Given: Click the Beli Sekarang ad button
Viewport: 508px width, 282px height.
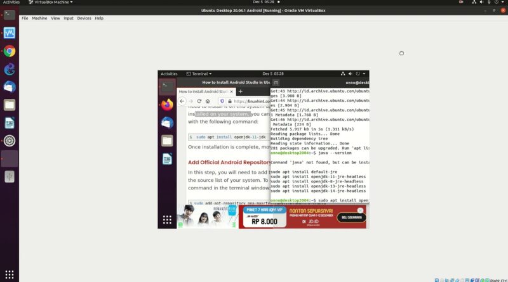Looking at the screenshot, I should pos(352,217).
